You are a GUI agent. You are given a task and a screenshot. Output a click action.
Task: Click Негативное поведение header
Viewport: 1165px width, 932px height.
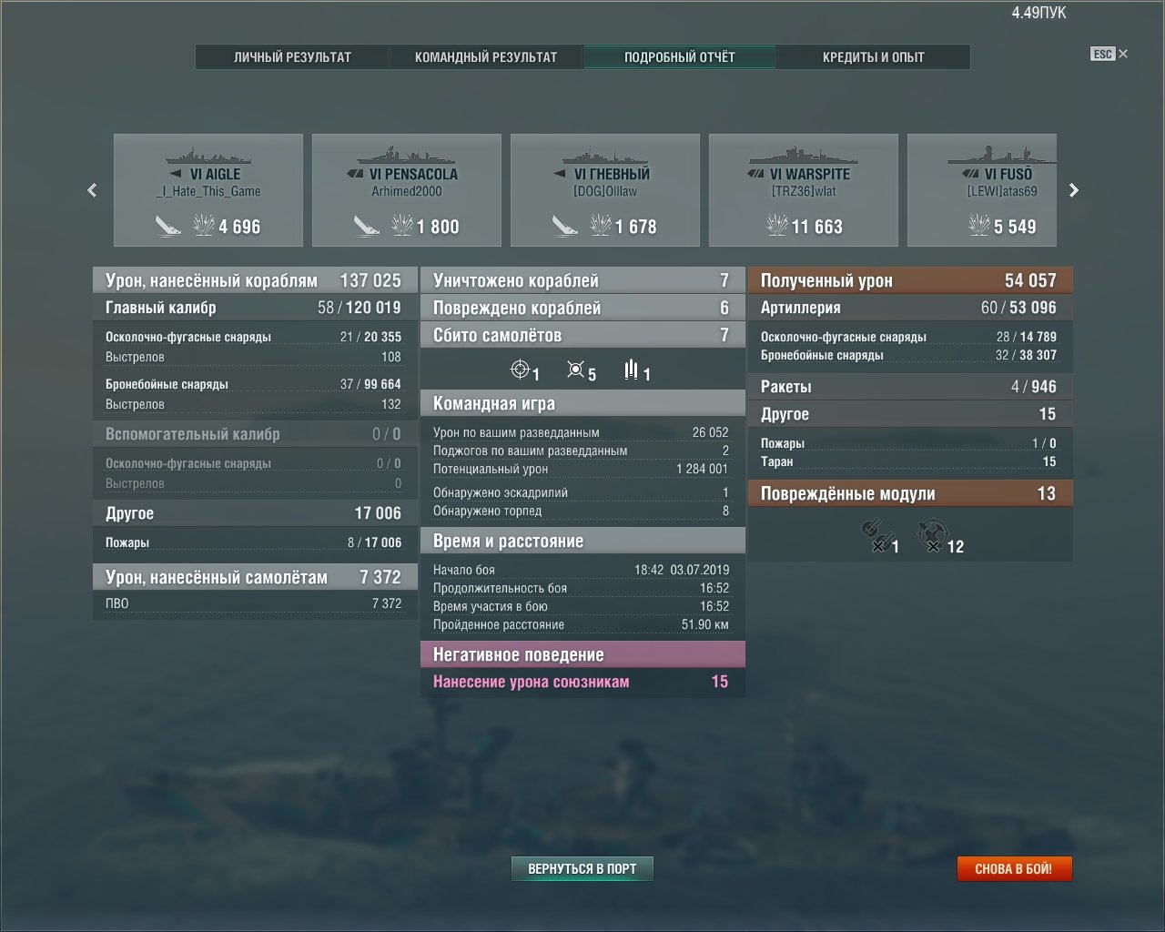click(x=582, y=654)
